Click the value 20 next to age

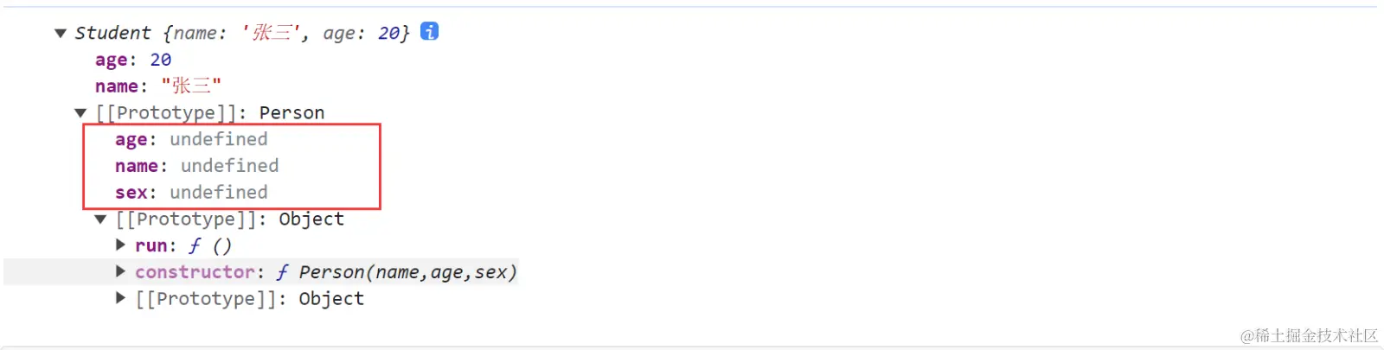tap(161, 60)
